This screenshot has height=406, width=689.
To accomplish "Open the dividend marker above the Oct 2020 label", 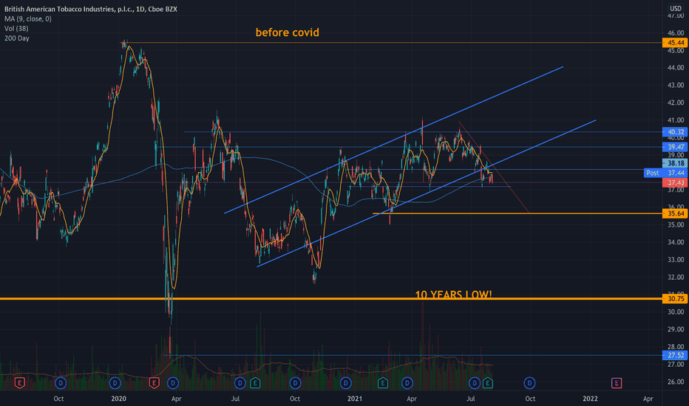I will click(295, 383).
